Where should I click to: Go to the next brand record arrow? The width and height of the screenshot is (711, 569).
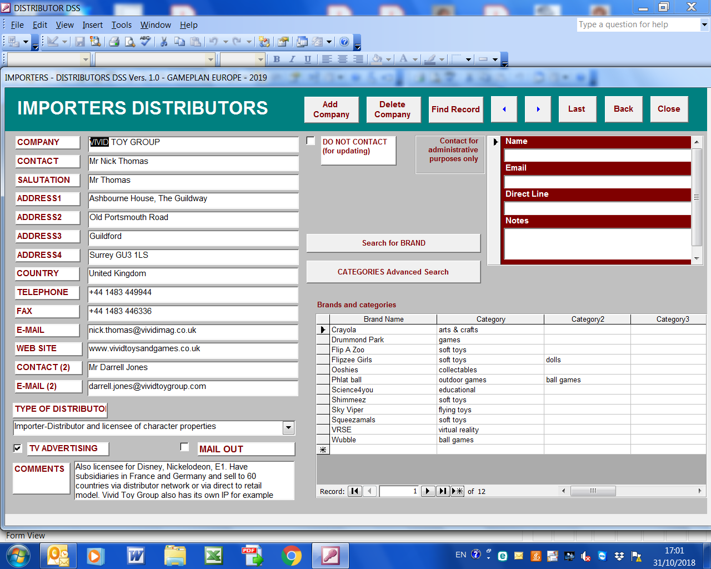click(428, 491)
